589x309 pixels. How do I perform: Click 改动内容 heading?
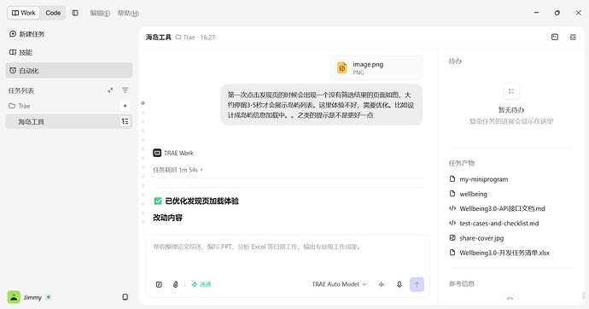(x=167, y=218)
